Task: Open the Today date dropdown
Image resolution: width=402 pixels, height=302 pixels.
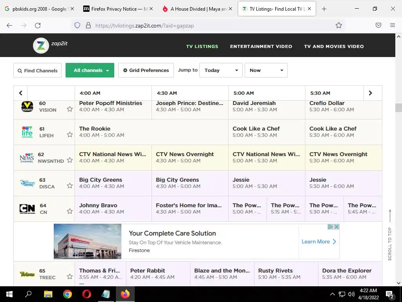Action: point(221,70)
